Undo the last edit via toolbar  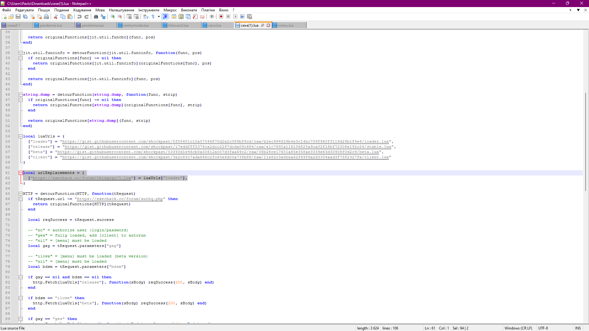click(79, 17)
